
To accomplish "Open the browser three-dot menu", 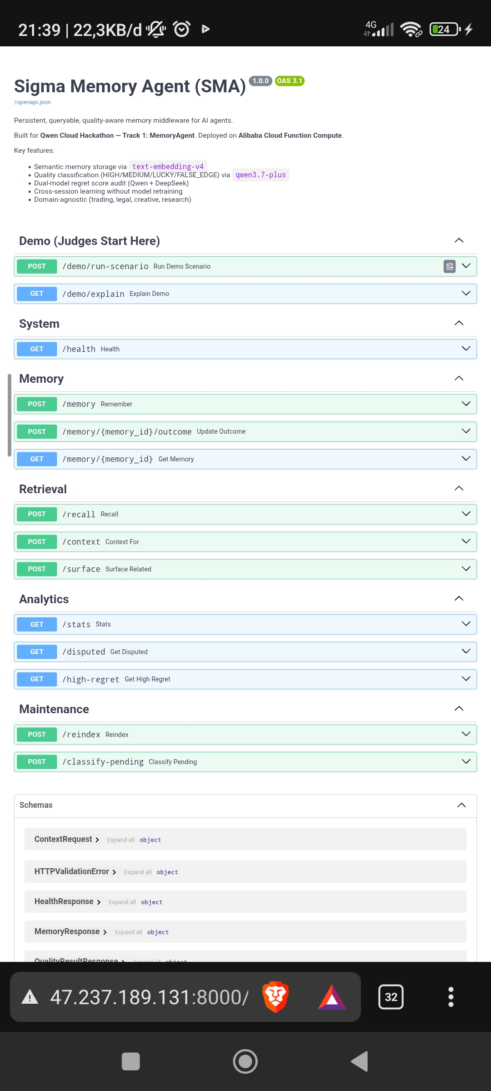I will [451, 997].
